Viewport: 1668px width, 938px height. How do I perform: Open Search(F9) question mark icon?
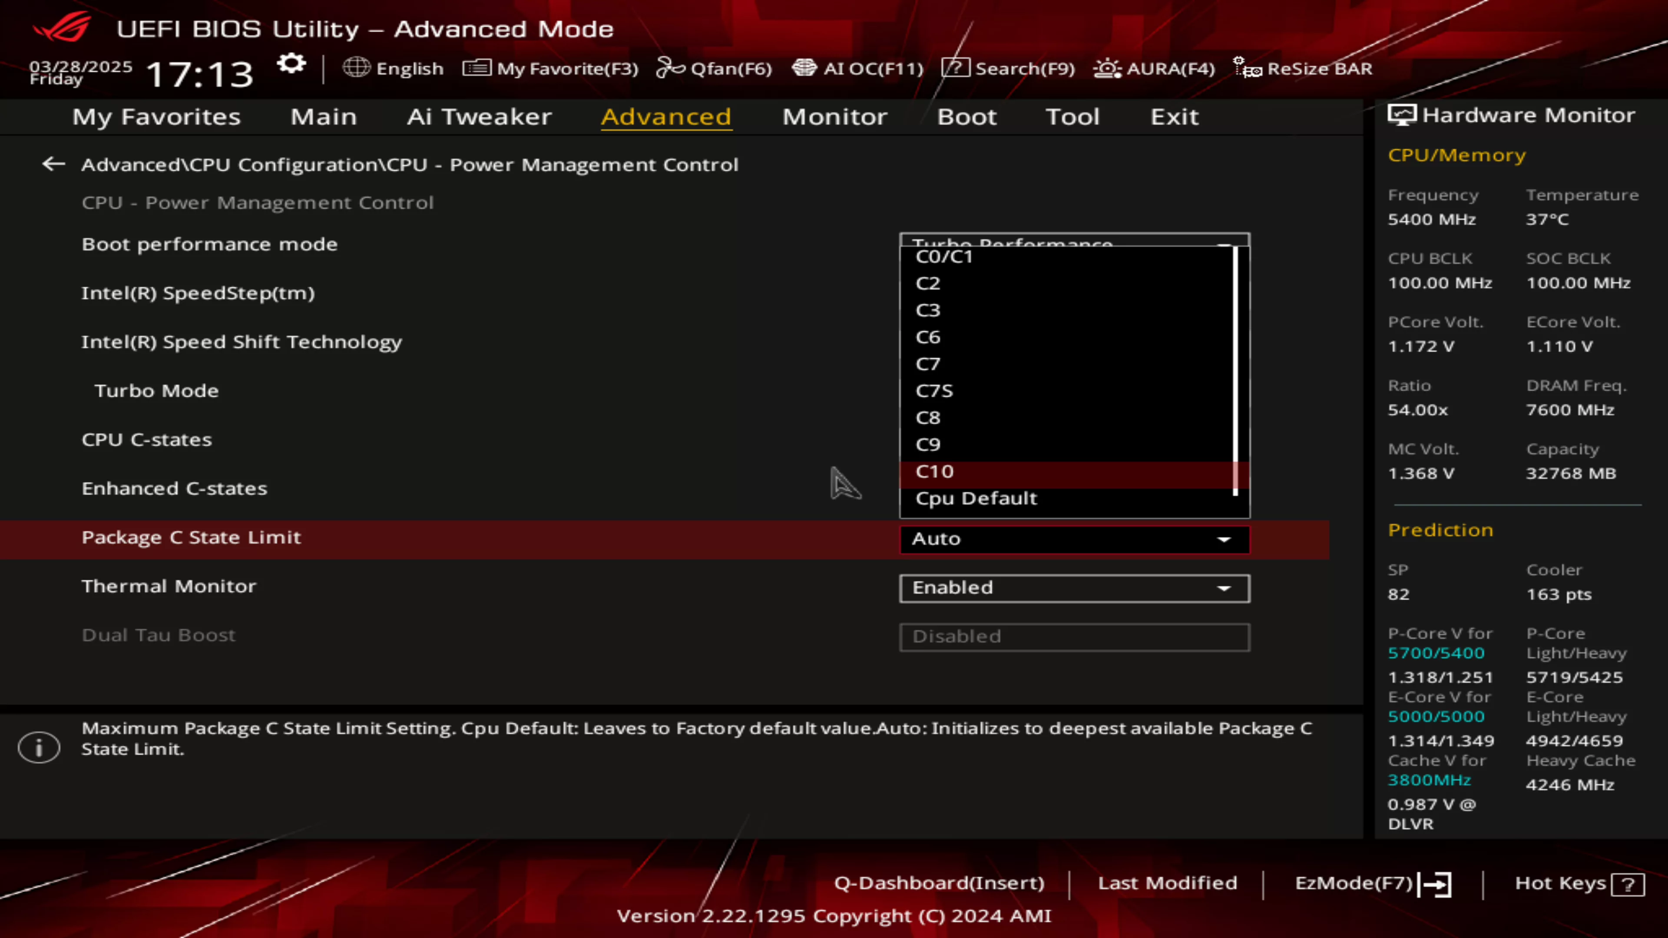tap(955, 67)
